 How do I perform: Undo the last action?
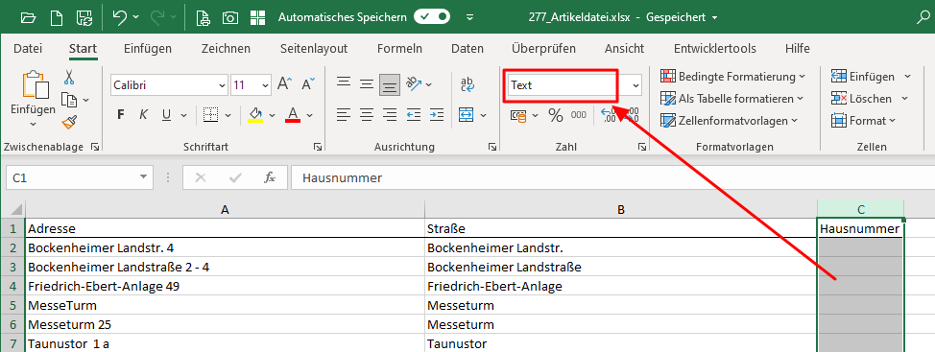pos(119,18)
